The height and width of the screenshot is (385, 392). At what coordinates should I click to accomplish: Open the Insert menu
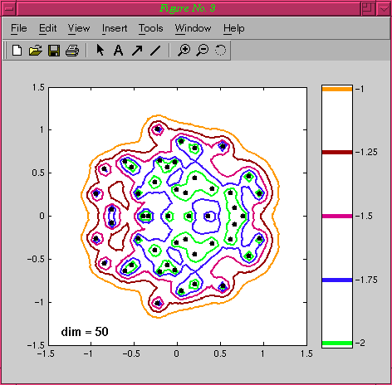click(115, 28)
